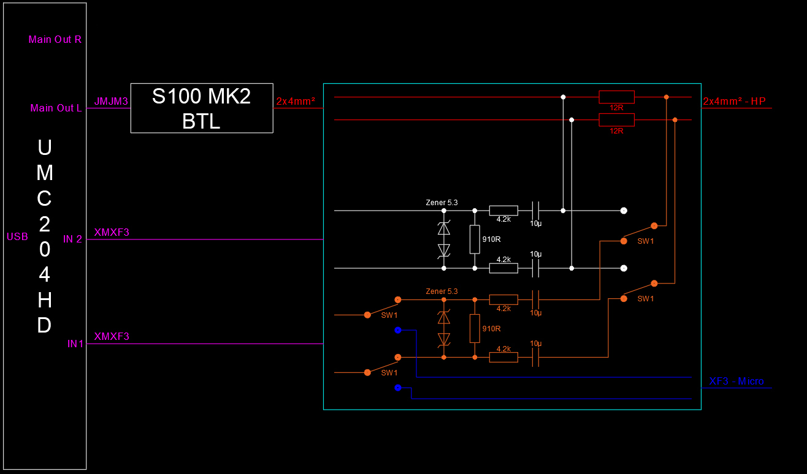The height and width of the screenshot is (474, 807).
Task: Select the white Zener diode pair symbol
Action: pos(443,239)
